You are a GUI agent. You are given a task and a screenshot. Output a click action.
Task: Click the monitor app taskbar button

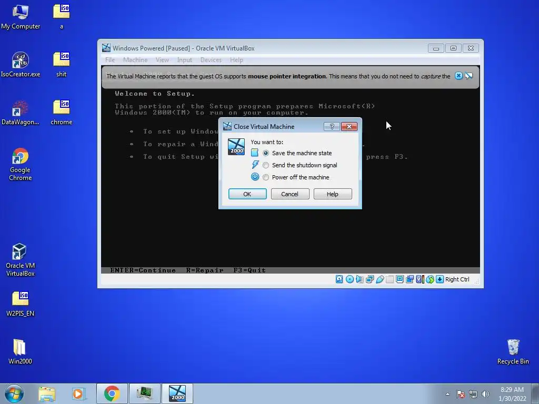[x=145, y=393]
